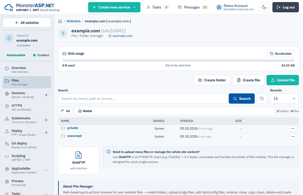Click the Overview info circle icon
The image size is (303, 195).
tap(7, 68)
